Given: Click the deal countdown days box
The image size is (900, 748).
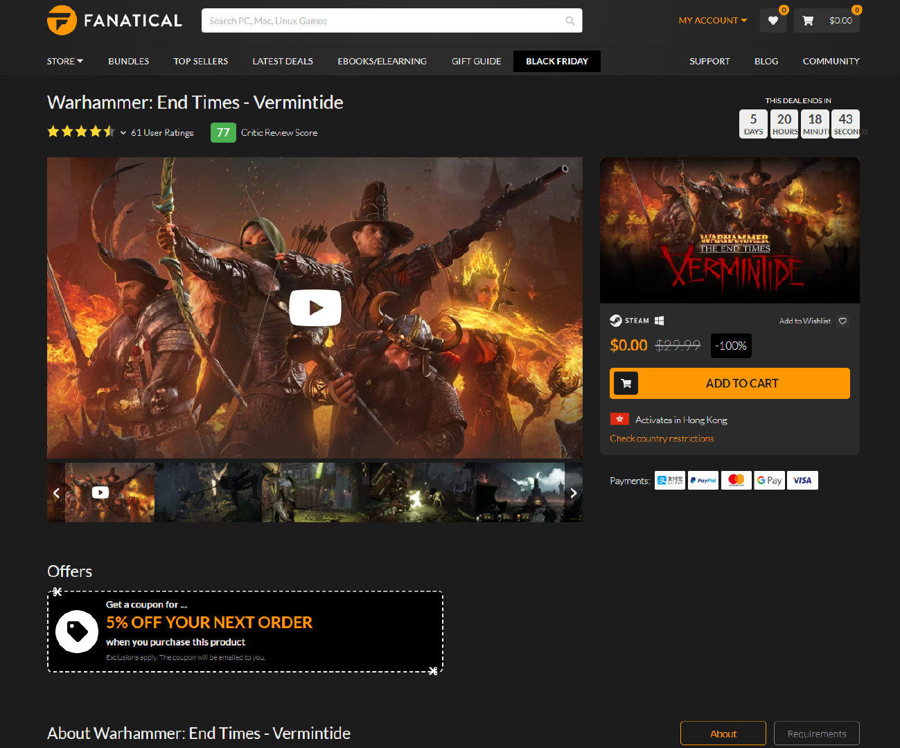Looking at the screenshot, I should pyautogui.click(x=753, y=124).
